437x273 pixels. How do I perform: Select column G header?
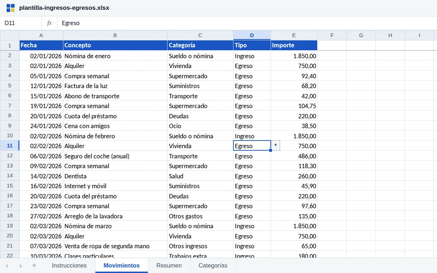(x=361, y=35)
